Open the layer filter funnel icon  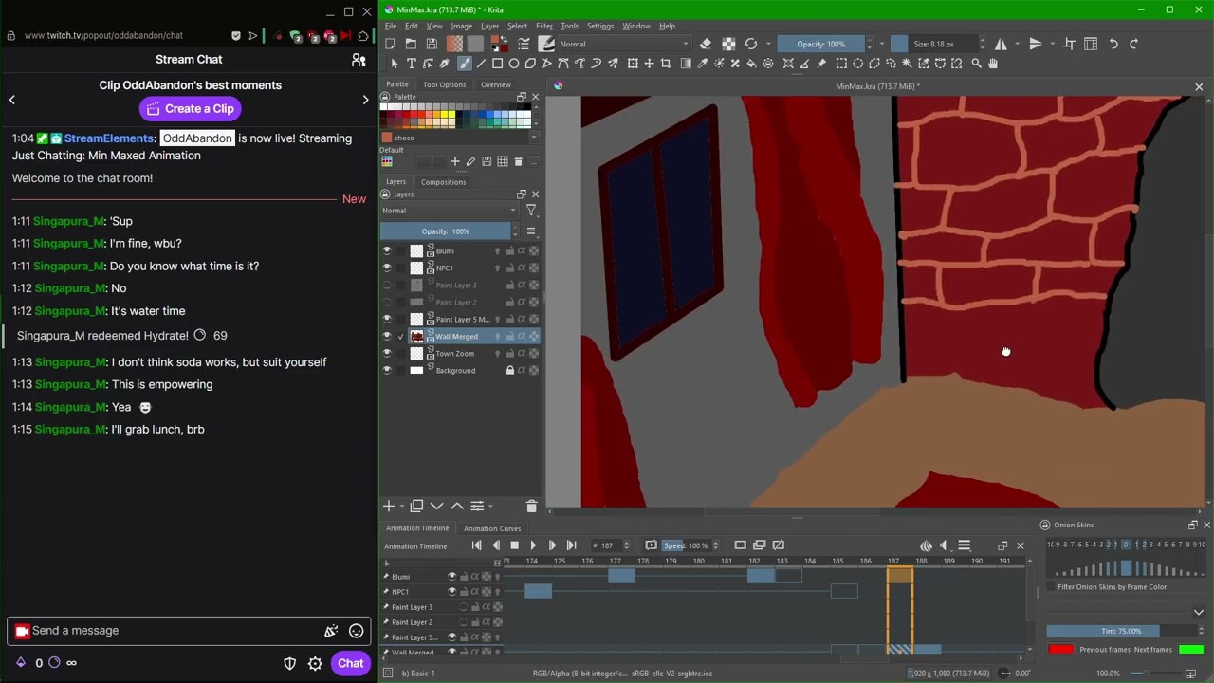point(531,211)
